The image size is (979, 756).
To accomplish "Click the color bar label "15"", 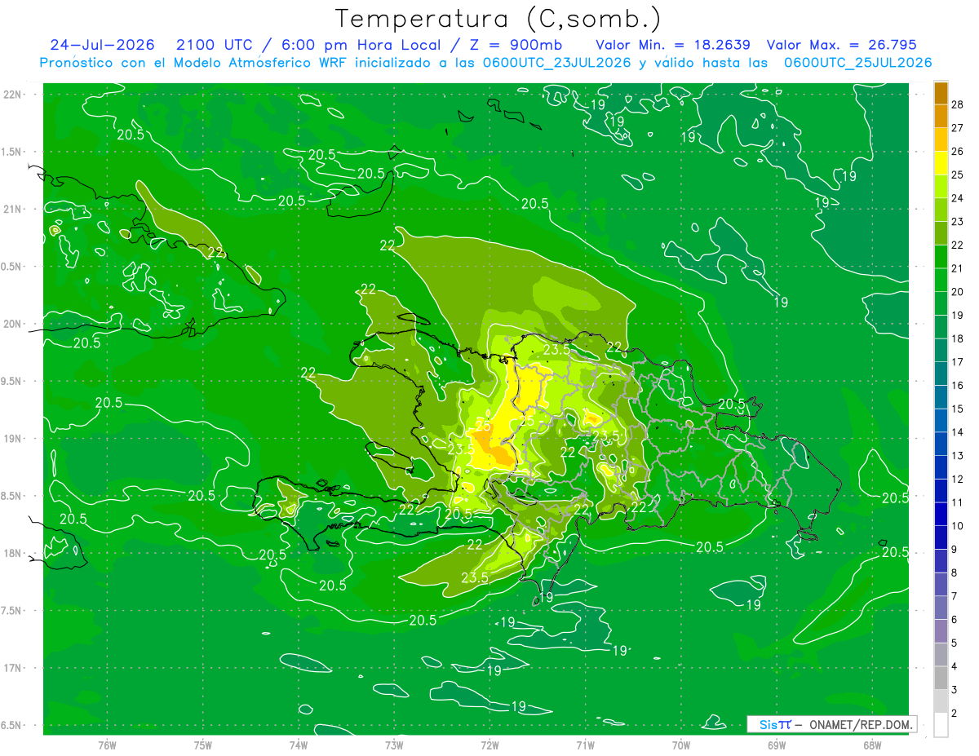I will coord(956,409).
